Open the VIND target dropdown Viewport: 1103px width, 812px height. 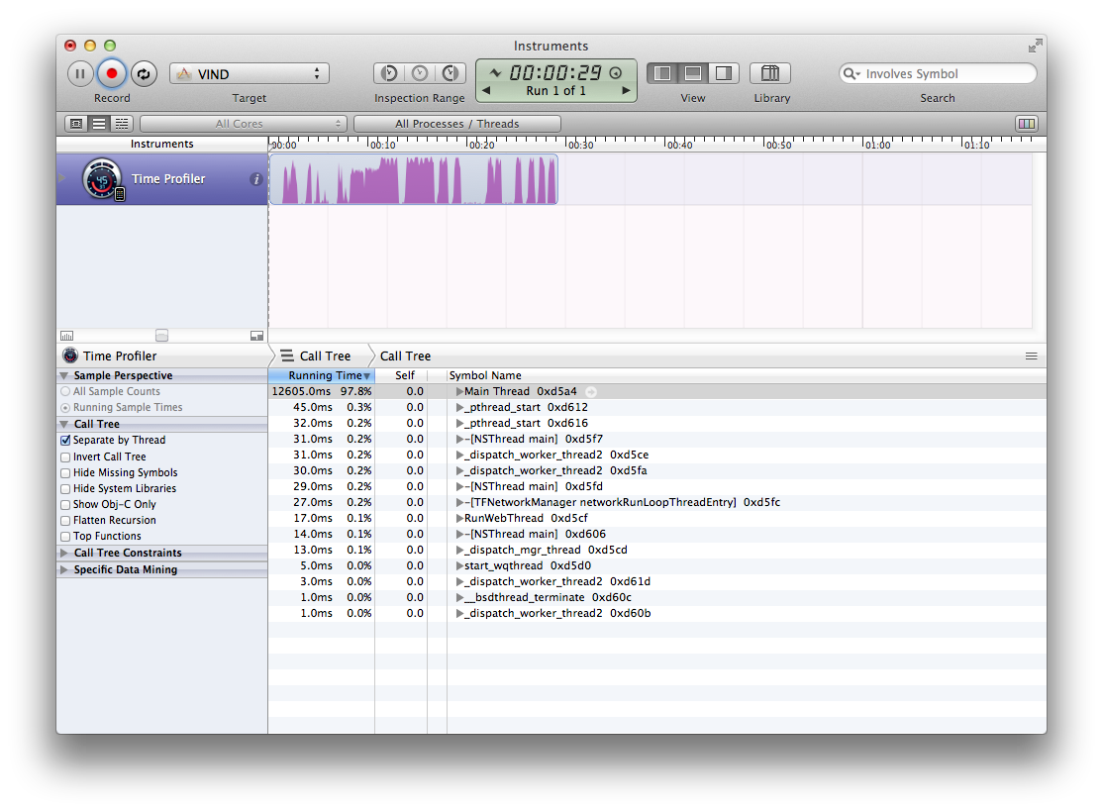(x=250, y=74)
